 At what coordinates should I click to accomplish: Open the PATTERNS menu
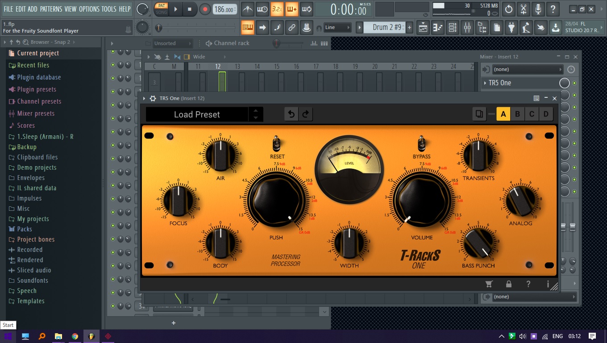pyautogui.click(x=51, y=9)
